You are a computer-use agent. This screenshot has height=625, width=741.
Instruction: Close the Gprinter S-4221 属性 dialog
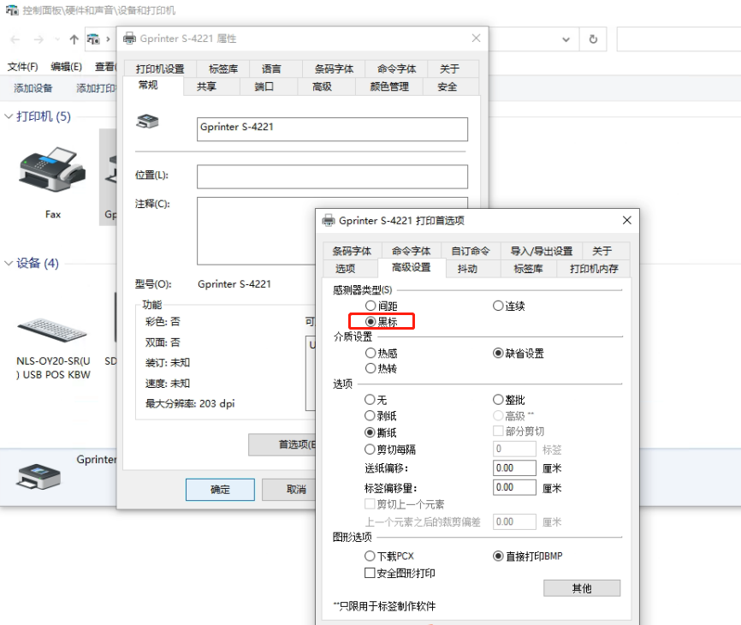coord(476,39)
